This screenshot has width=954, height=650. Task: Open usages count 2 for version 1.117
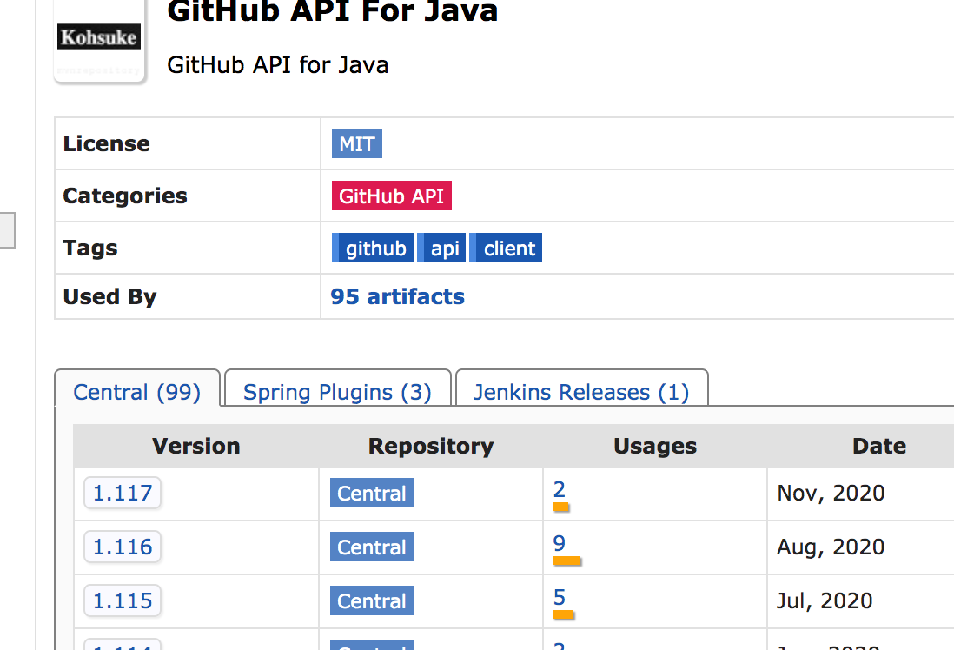559,490
